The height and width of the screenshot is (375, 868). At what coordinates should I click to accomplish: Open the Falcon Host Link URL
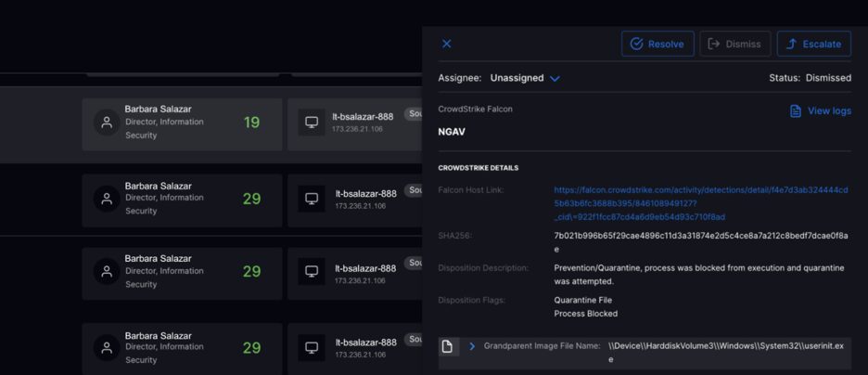click(700, 203)
